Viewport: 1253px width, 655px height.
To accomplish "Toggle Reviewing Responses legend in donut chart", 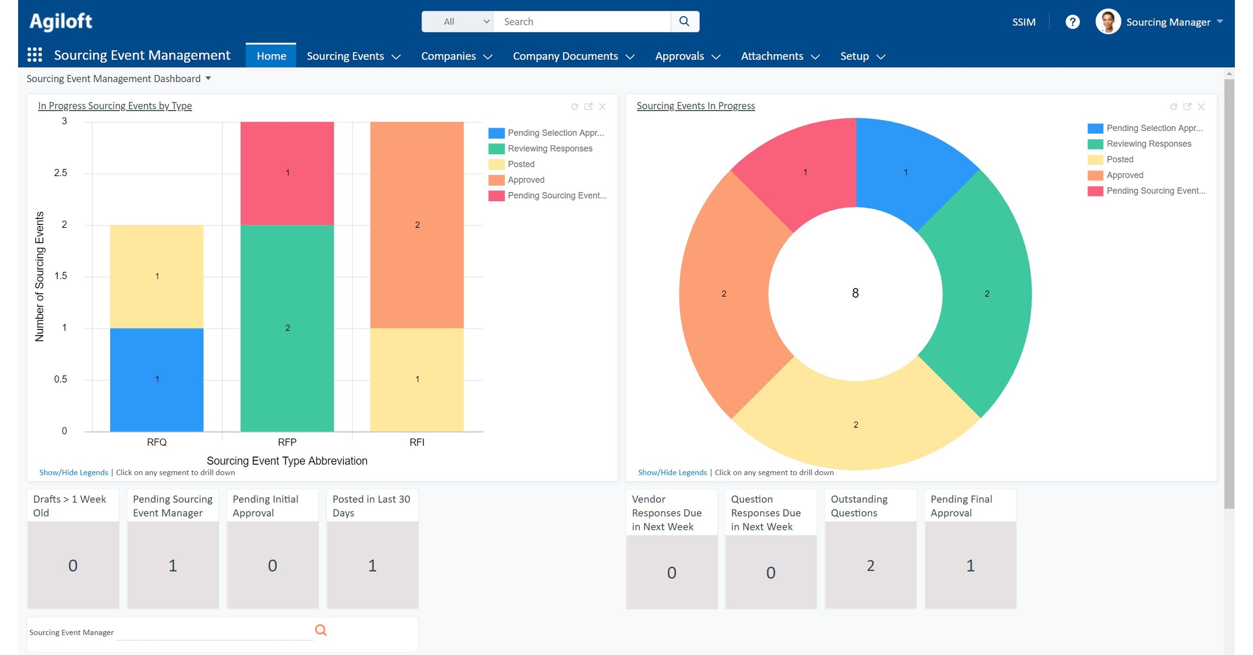I will click(x=1139, y=144).
